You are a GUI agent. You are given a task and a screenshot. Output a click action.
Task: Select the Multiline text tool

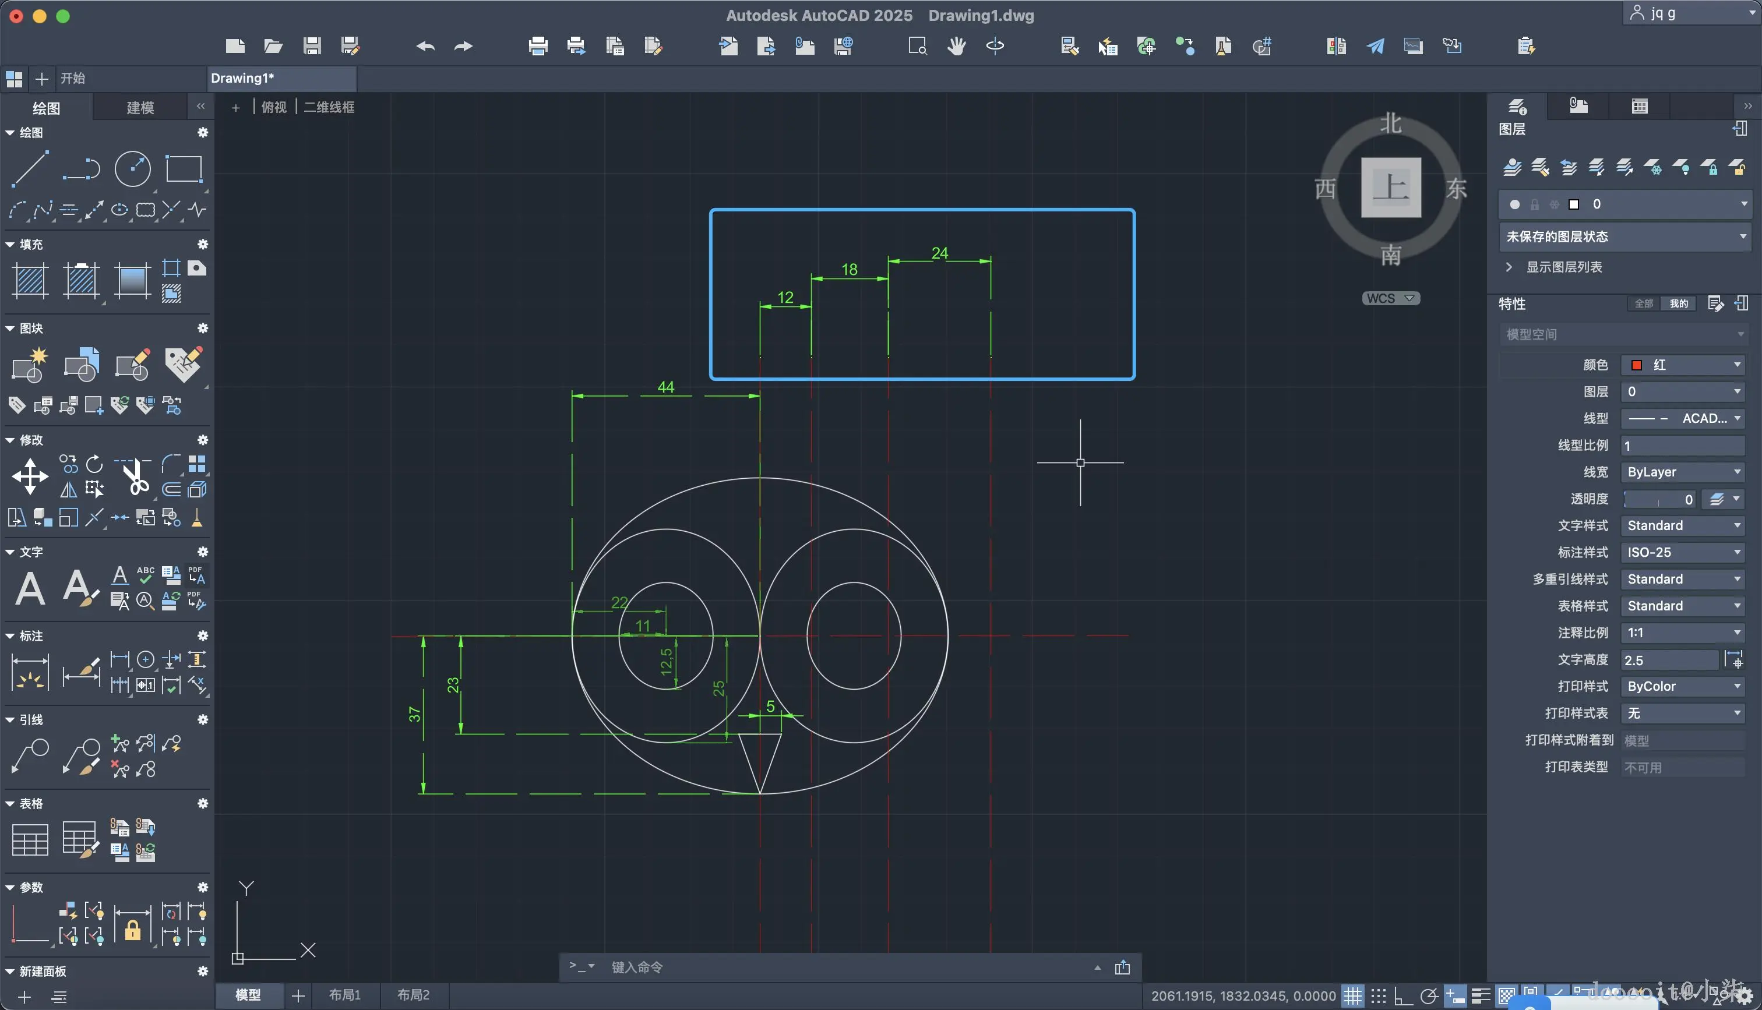coord(30,588)
